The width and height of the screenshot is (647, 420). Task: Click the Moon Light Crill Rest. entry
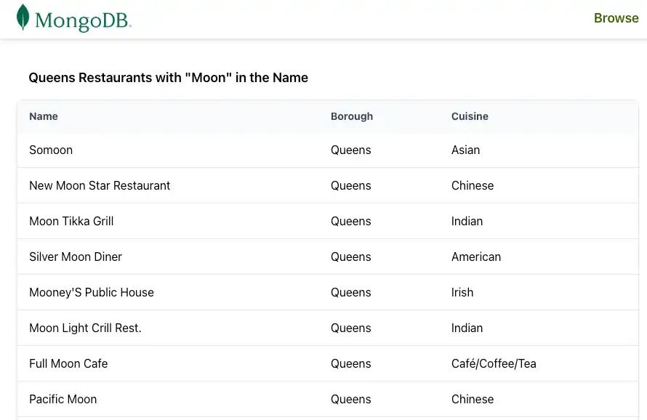pyautogui.click(x=86, y=328)
